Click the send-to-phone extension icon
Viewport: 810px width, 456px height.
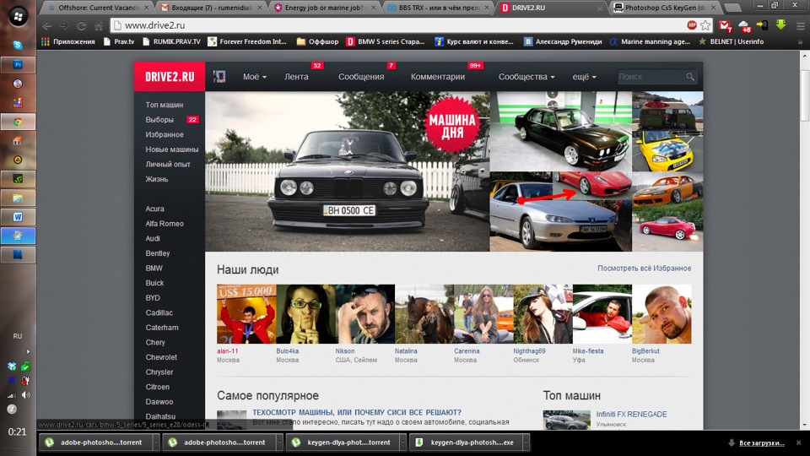tap(762, 24)
